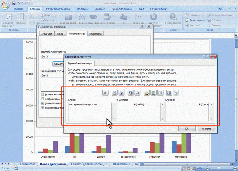238x171 pixels.
Task: Insert date icon in header dialog
Action: coord(130,93)
